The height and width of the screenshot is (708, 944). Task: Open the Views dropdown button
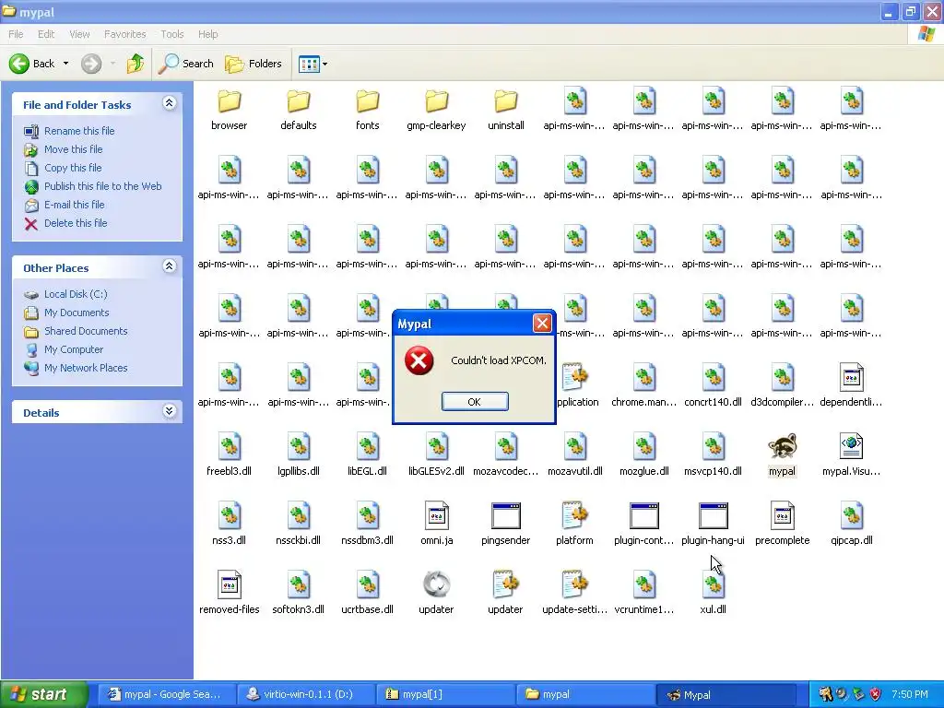pos(313,64)
